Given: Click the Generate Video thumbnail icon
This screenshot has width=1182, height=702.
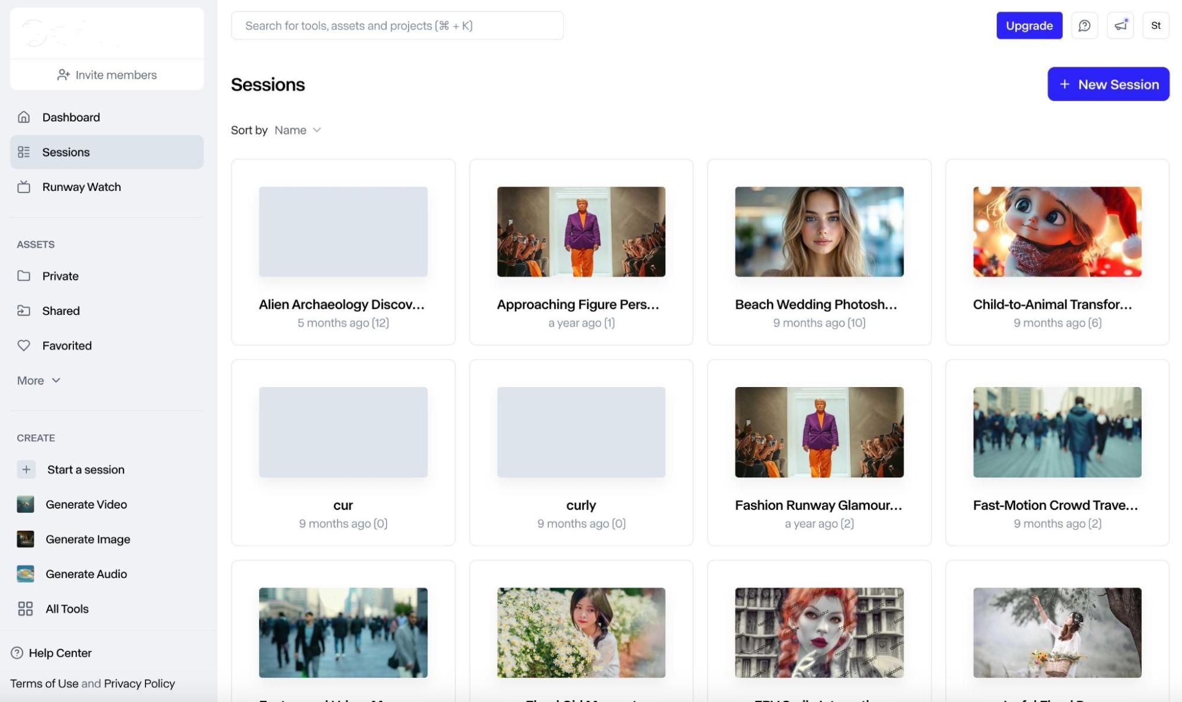Looking at the screenshot, I should pyautogui.click(x=25, y=504).
